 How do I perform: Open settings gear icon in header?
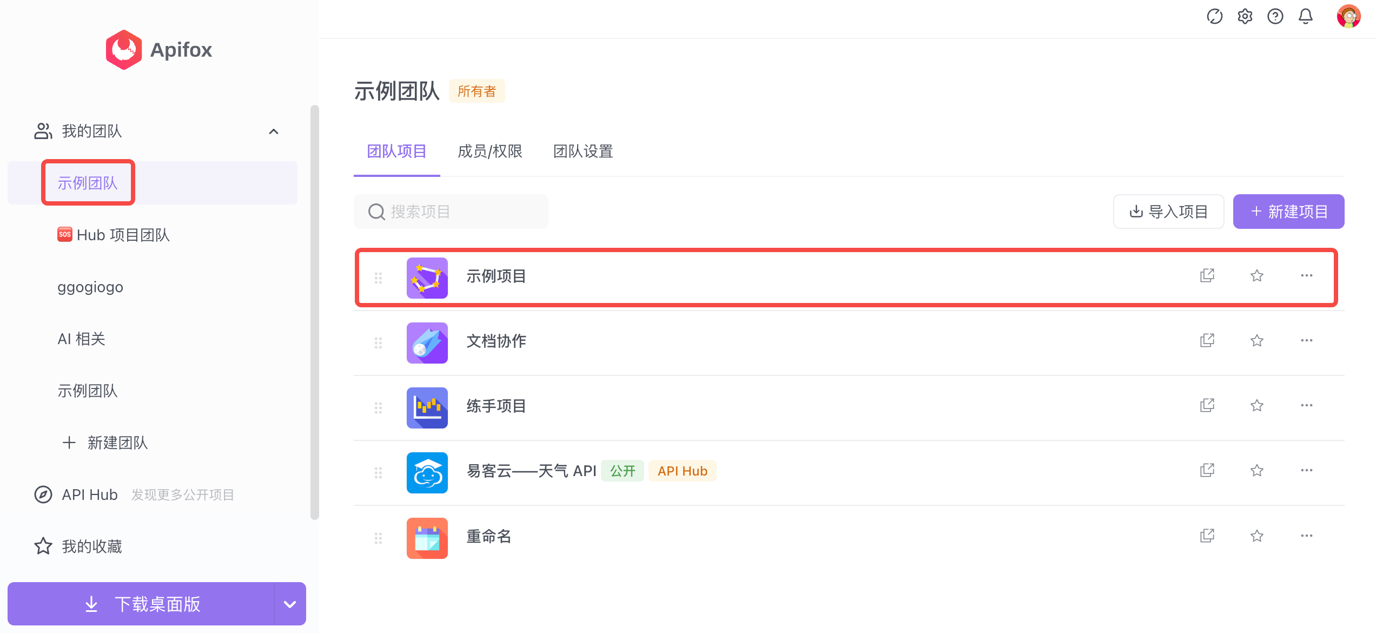1245,17
